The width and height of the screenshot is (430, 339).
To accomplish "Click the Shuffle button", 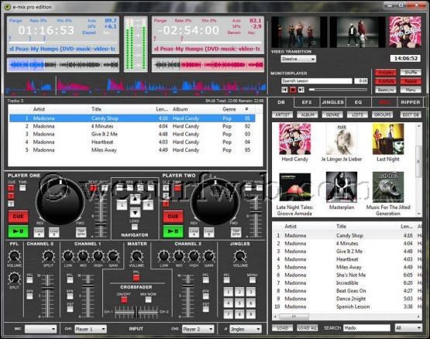I will (x=411, y=73).
